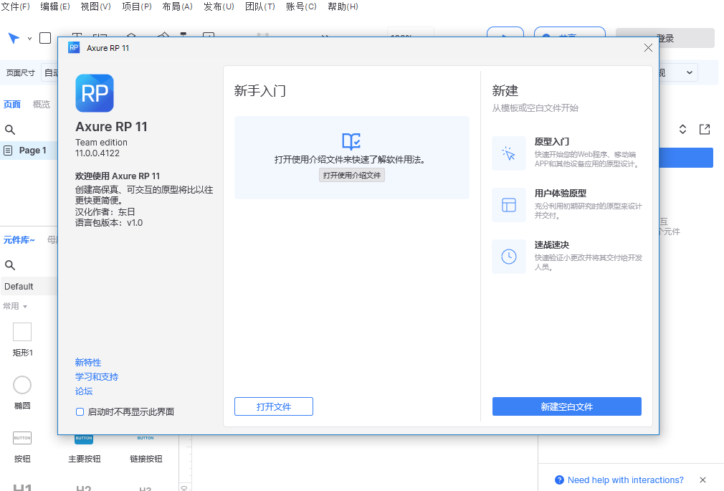Click the 新建空白文件 button
This screenshot has height=491, width=724.
566,406
